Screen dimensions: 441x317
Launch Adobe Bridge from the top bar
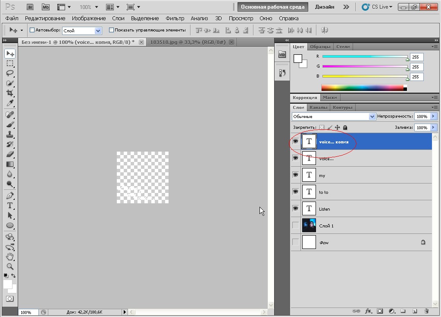30,7
